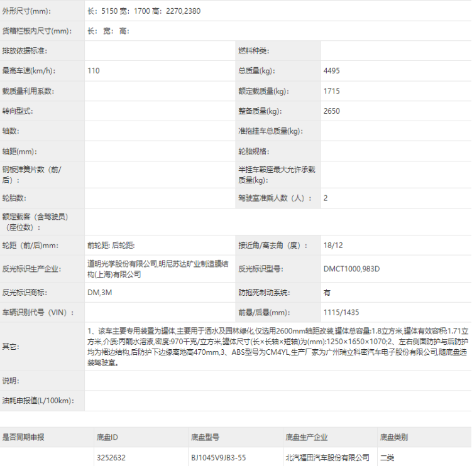
Task: Click the 底盘ID value 3252632
Action: (x=111, y=458)
